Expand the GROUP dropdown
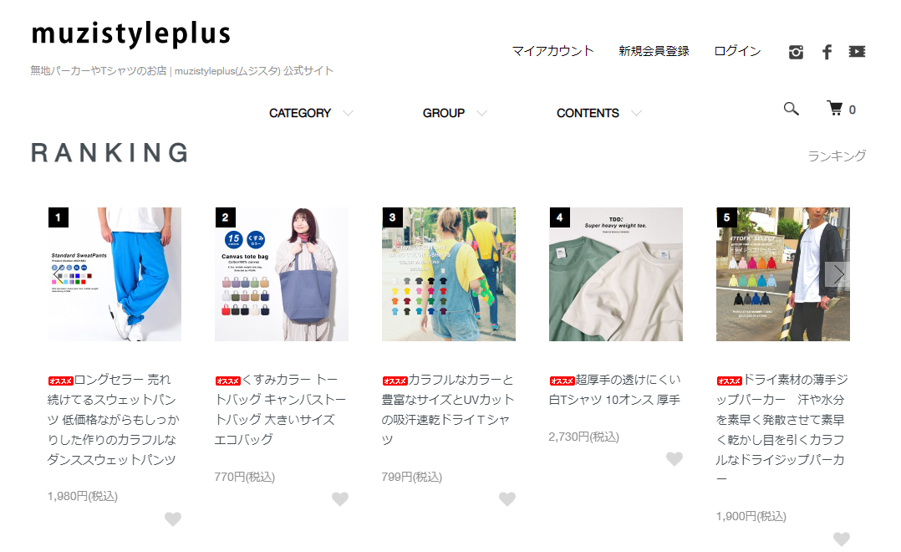The image size is (901, 552). [x=455, y=113]
